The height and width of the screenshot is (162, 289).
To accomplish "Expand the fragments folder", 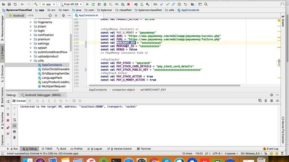I will 31,22.
